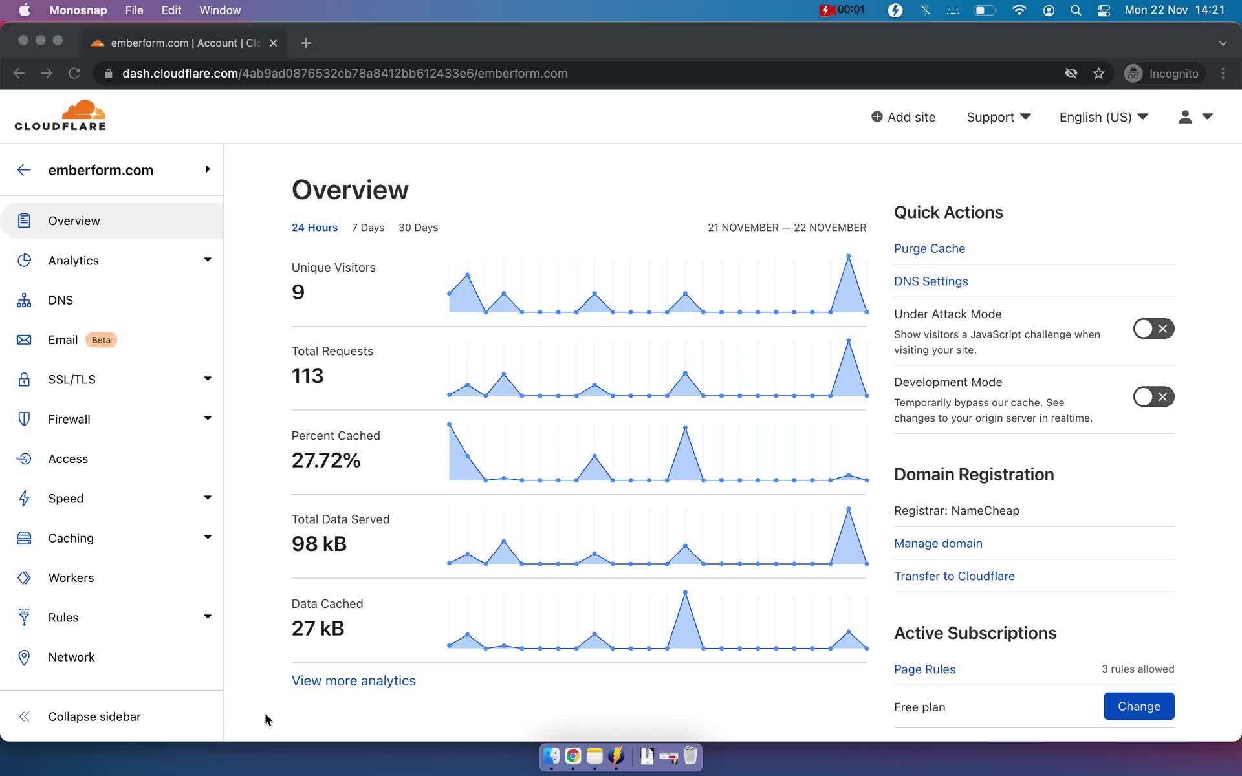Click Transfer to Cloudflare link
Viewport: 1242px width, 776px height.
pyautogui.click(x=954, y=576)
